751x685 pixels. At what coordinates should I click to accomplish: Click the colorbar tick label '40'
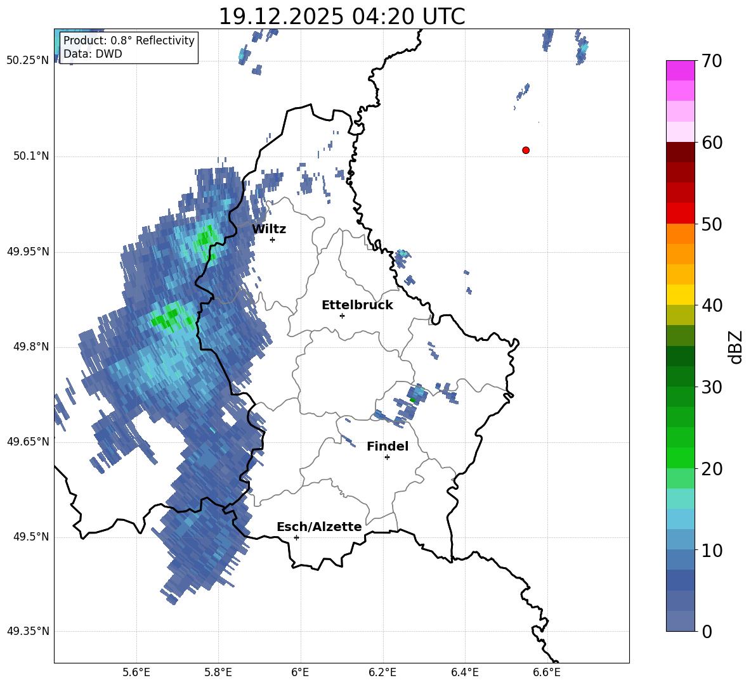tap(712, 305)
